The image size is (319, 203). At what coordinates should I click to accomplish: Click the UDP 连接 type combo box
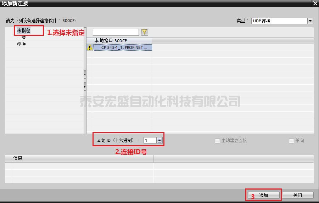279,21
